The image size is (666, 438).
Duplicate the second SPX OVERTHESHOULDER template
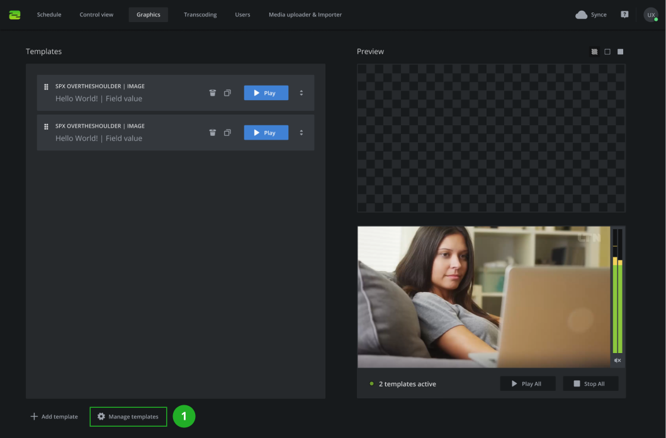pos(227,132)
